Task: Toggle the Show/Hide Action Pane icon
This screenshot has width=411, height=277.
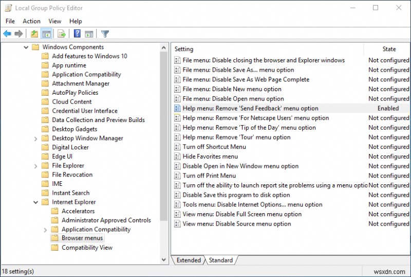Action: (x=89, y=33)
